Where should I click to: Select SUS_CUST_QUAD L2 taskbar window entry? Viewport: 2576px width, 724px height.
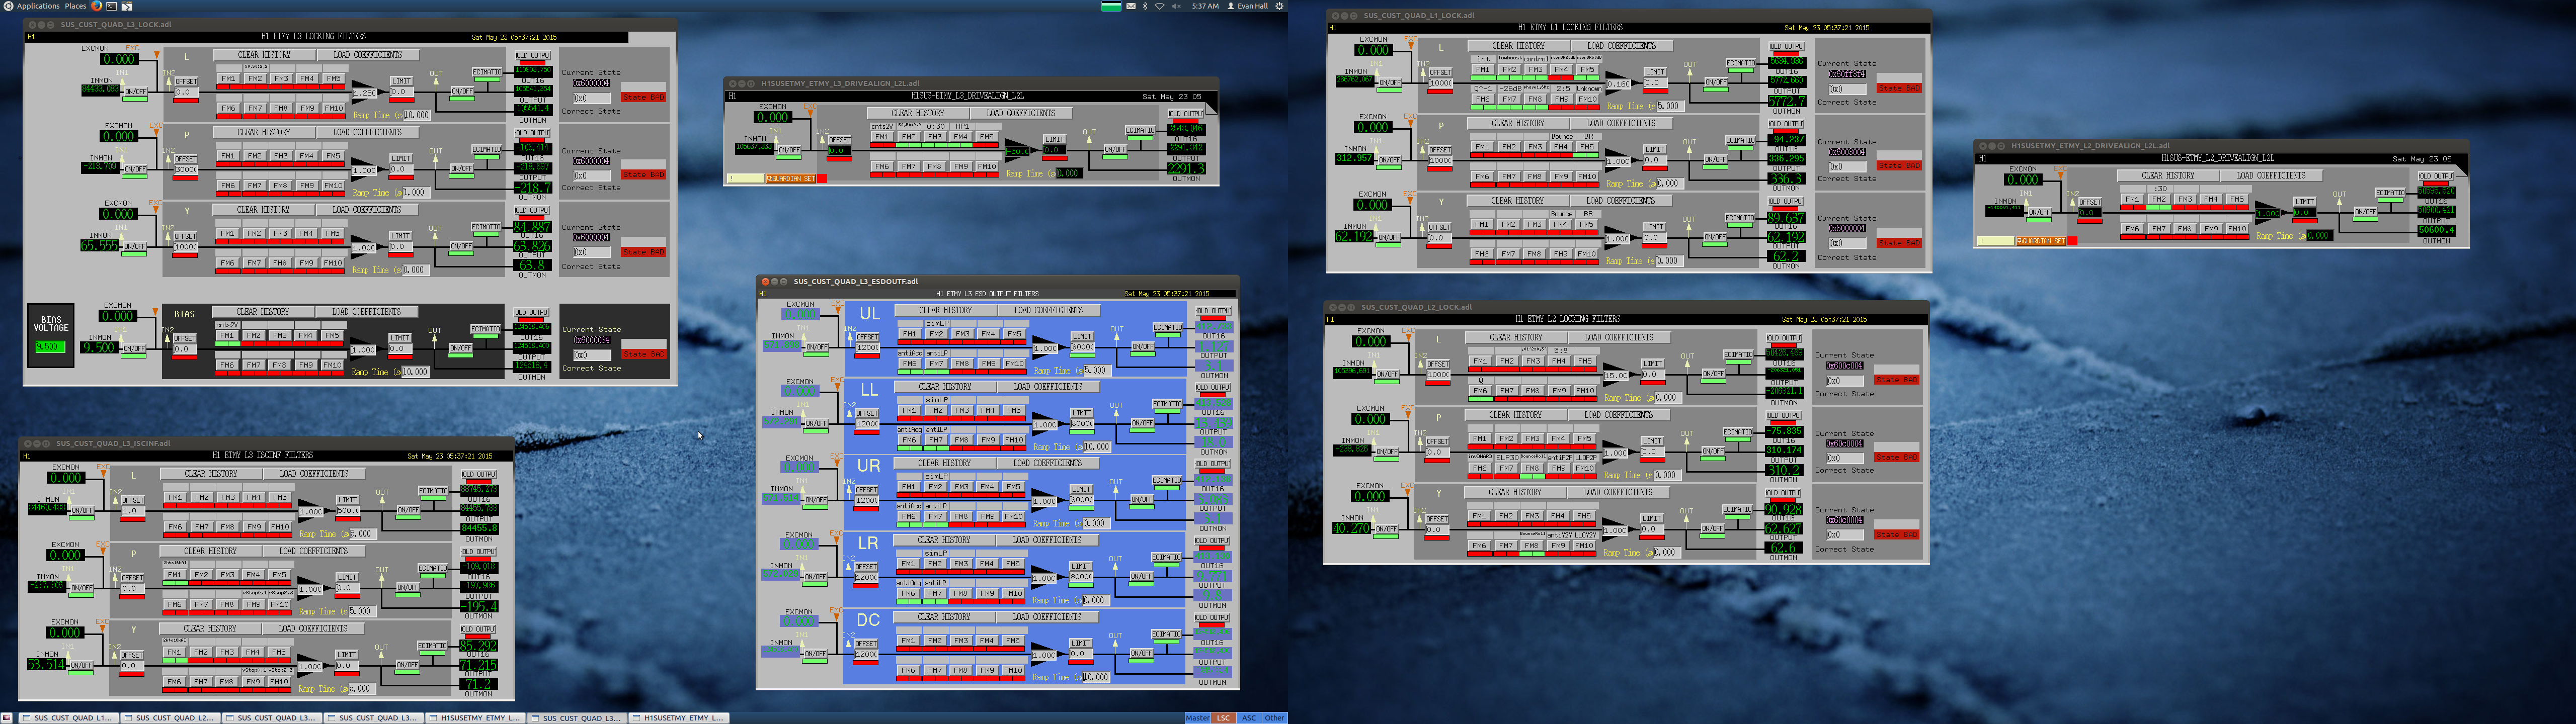coord(171,718)
